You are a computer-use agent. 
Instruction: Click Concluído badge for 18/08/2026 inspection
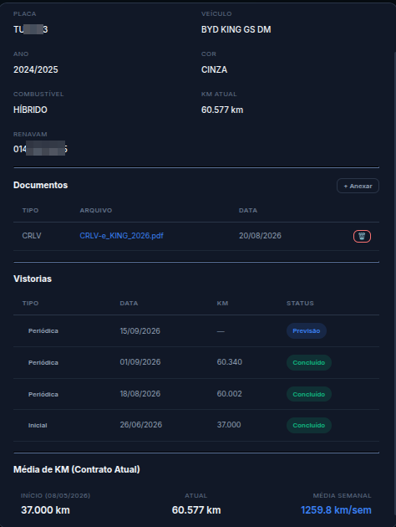tap(309, 394)
